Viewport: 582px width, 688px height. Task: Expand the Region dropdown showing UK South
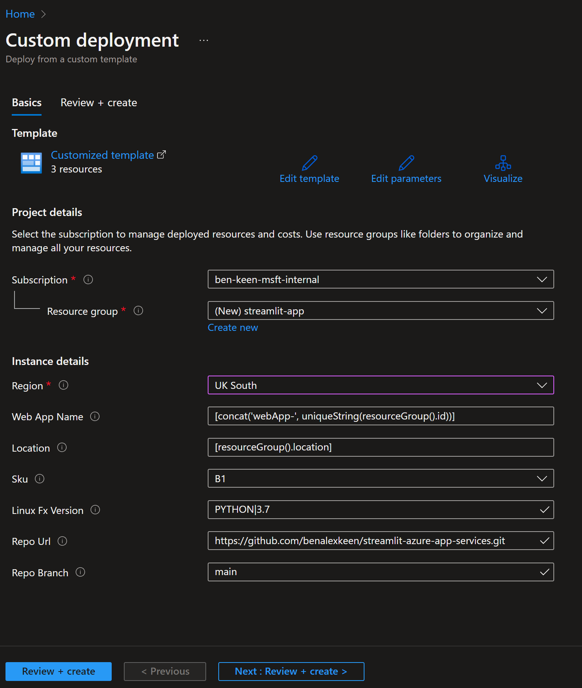pos(380,385)
